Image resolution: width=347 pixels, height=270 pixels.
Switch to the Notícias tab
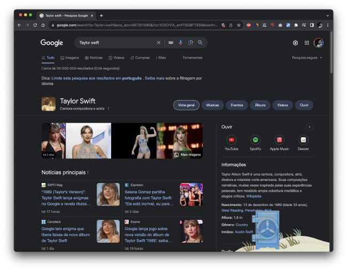coord(94,58)
